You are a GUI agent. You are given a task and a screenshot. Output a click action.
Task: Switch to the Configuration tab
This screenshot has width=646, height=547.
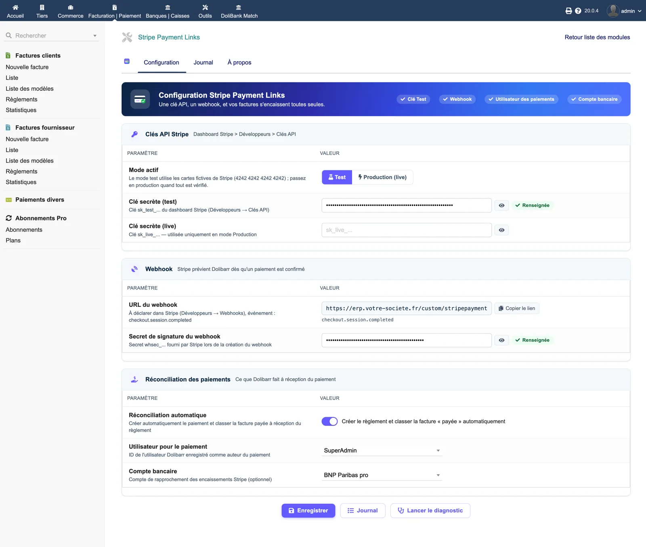pyautogui.click(x=161, y=63)
